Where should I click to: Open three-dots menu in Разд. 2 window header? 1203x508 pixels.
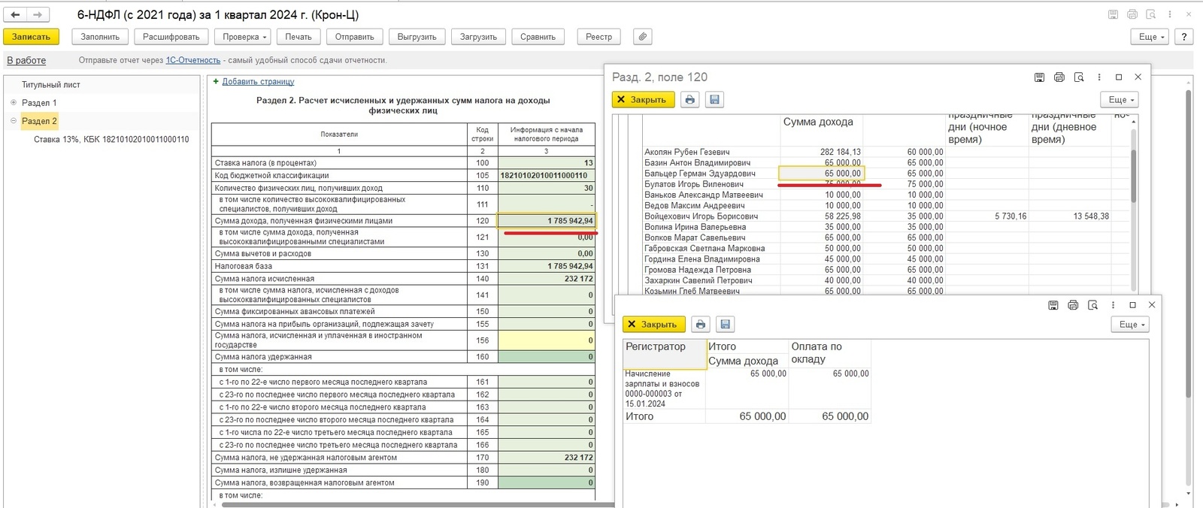point(1099,77)
